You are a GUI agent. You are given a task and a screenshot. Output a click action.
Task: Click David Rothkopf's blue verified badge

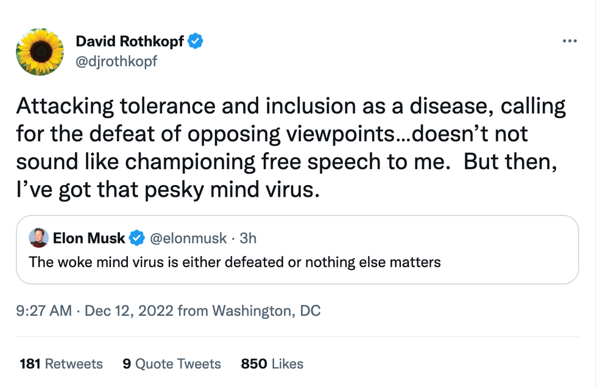point(196,41)
